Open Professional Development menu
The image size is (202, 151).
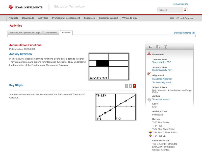pyautogui.click(x=66, y=18)
